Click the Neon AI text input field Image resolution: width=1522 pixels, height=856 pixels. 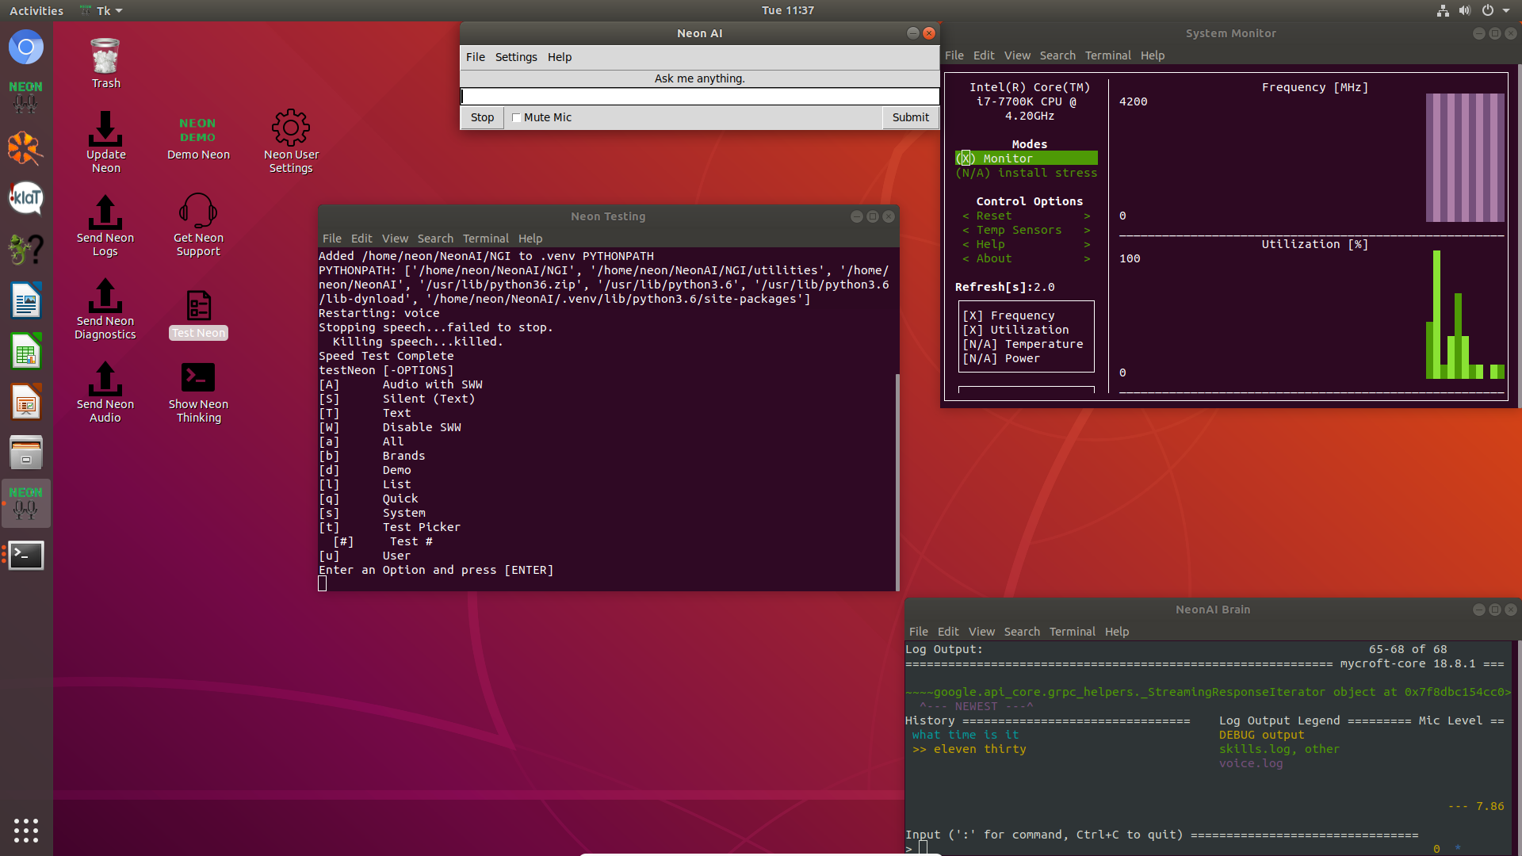pos(700,96)
